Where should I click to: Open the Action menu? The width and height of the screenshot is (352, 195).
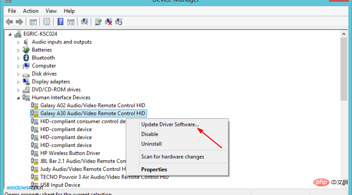[x=31, y=11]
